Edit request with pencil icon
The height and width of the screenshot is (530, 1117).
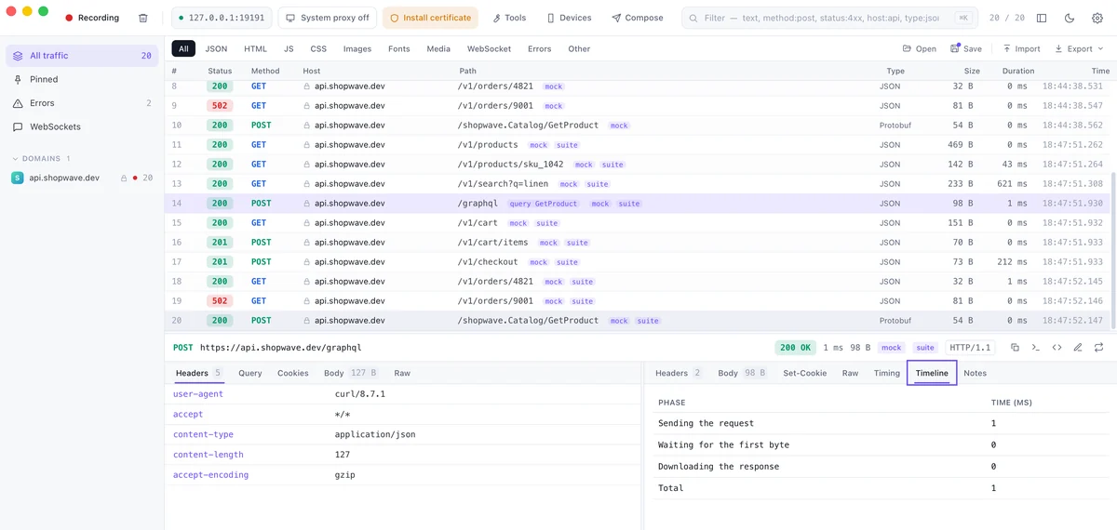click(1078, 348)
